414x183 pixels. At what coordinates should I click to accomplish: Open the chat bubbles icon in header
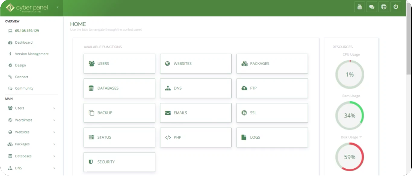371,7
